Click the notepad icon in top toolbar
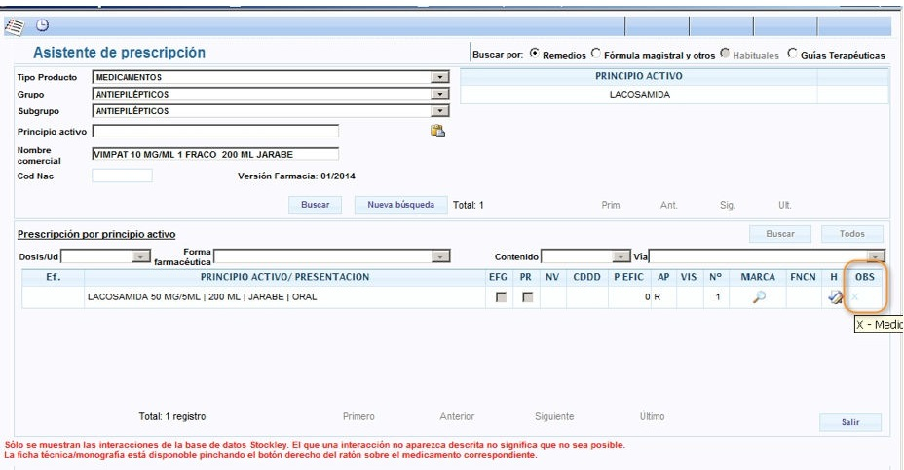The height and width of the screenshot is (470, 904). pyautogui.click(x=14, y=27)
